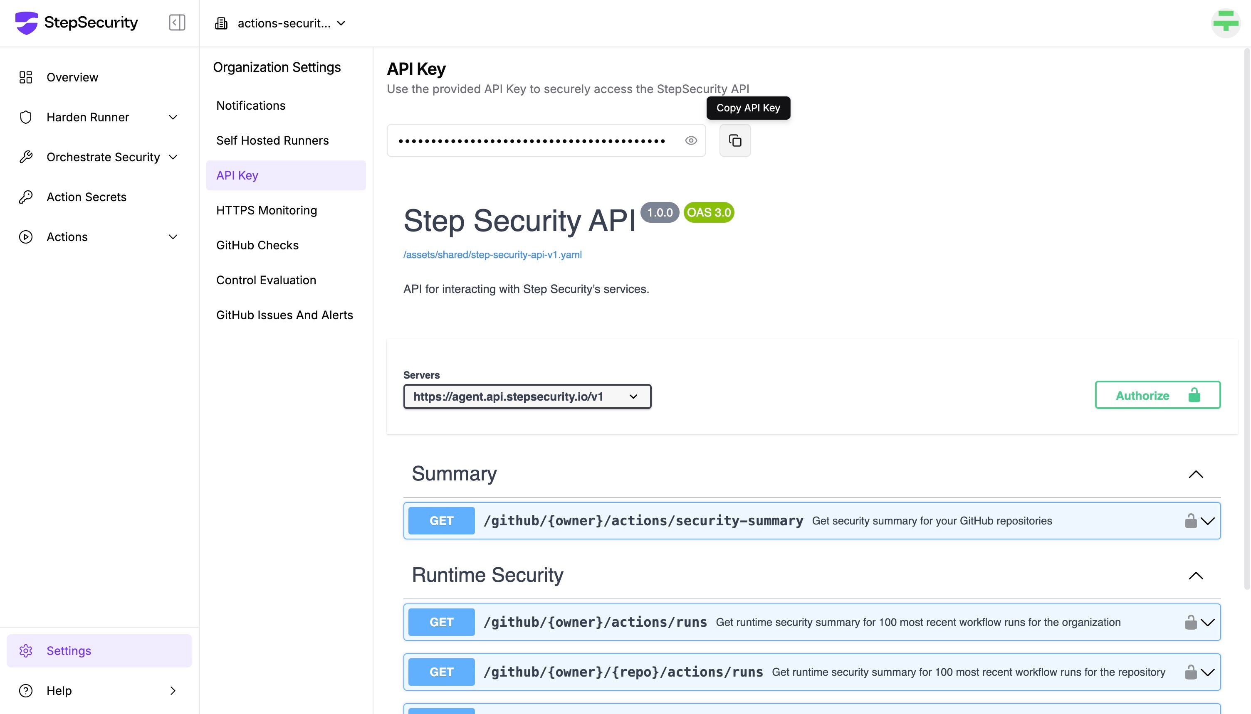Screen dimensions: 1251x714
Task: Open Settings in the sidebar
Action: [99, 651]
